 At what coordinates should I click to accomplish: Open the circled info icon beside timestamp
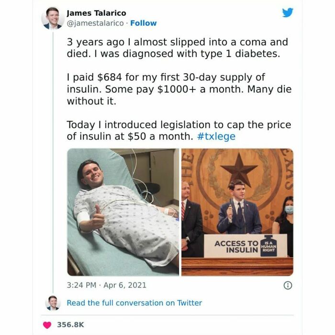[288, 285]
